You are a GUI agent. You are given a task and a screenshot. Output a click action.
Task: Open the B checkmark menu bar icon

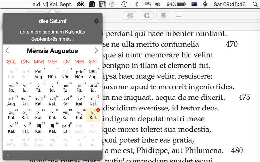pos(102,4)
